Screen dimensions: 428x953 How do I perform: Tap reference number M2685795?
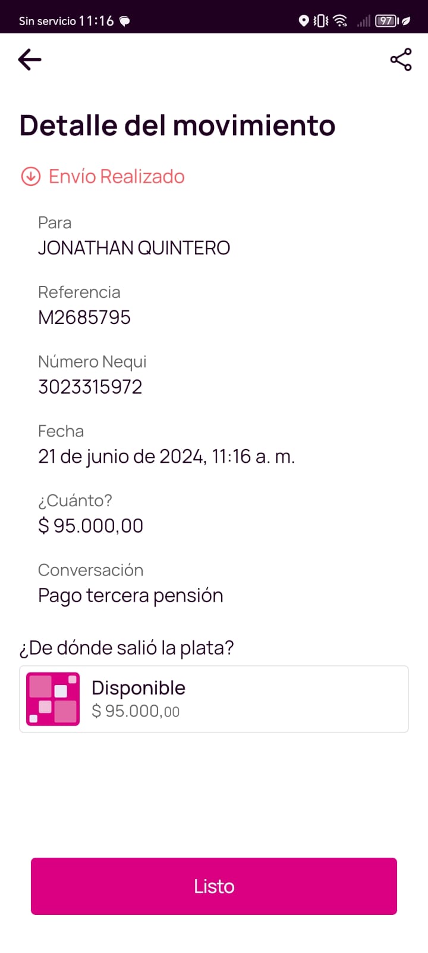(84, 317)
